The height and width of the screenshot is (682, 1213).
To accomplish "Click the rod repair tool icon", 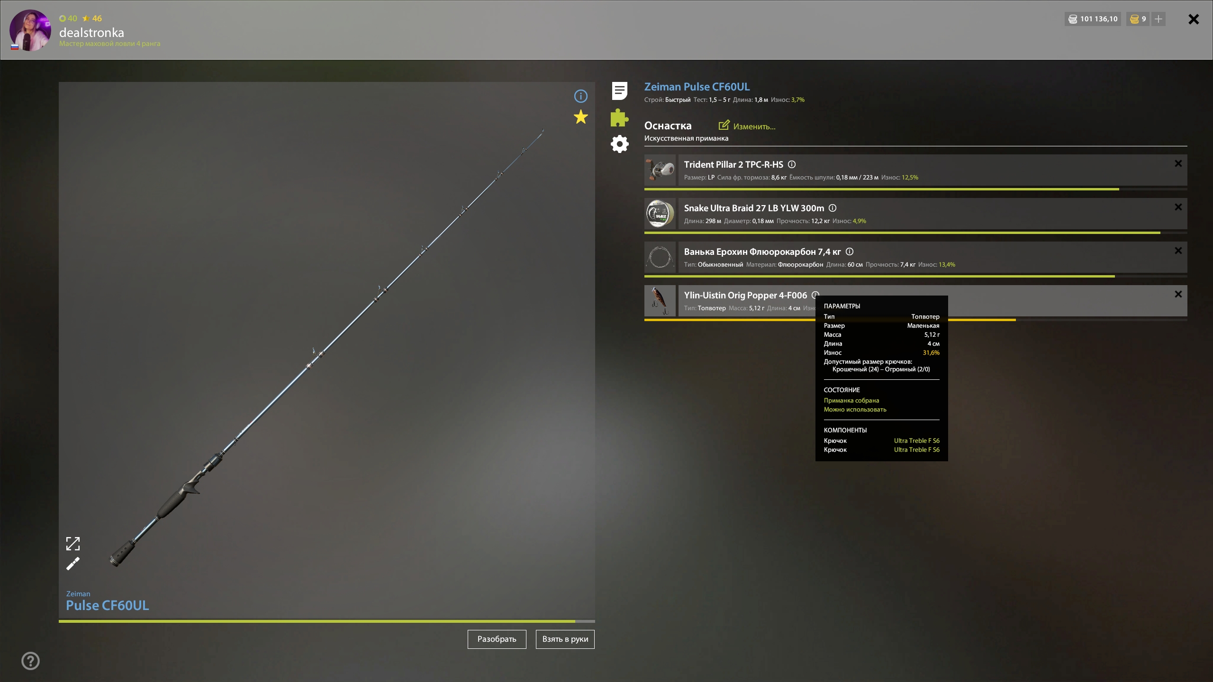I will [x=73, y=564].
